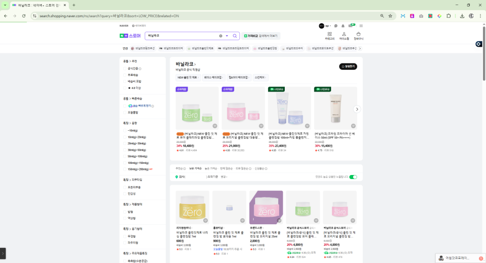Click the 가격비교 search button

pos(261,36)
